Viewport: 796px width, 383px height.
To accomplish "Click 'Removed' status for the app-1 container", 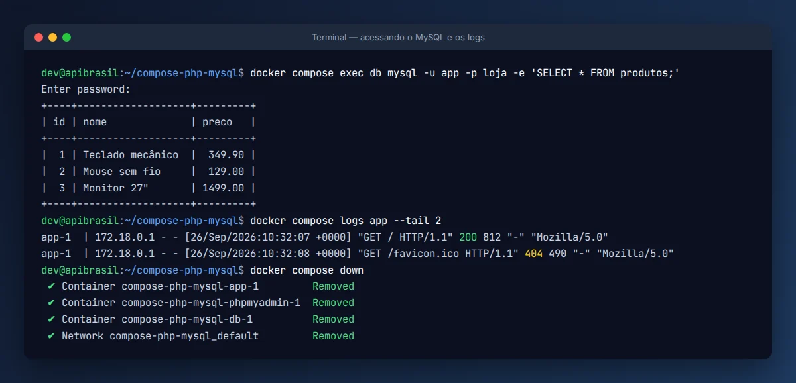I will (334, 286).
